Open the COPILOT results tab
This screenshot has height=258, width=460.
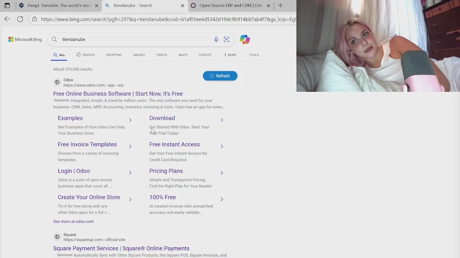click(x=205, y=55)
